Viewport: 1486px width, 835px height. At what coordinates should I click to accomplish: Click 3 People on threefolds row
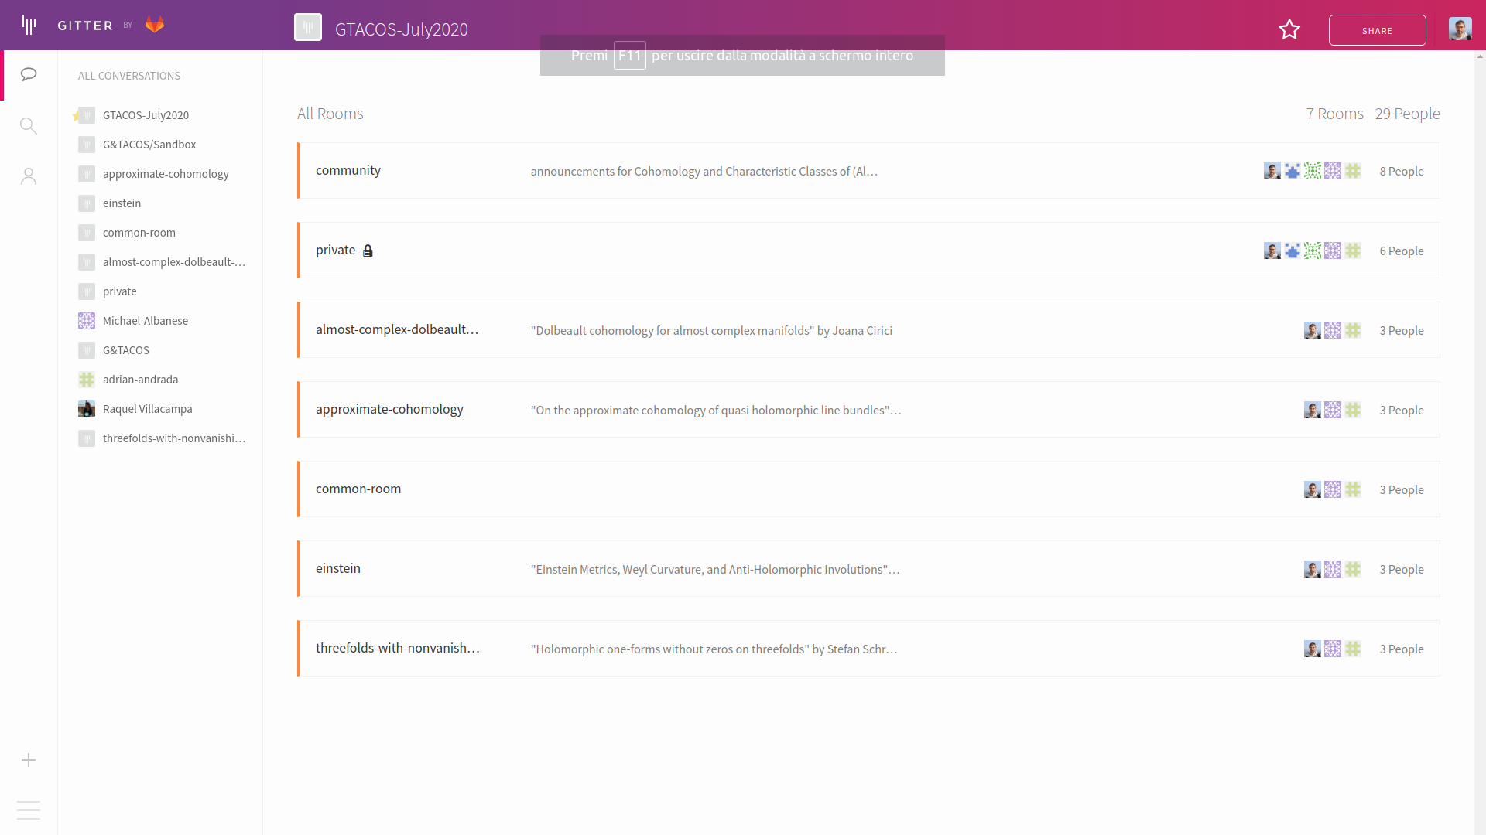[1402, 649]
